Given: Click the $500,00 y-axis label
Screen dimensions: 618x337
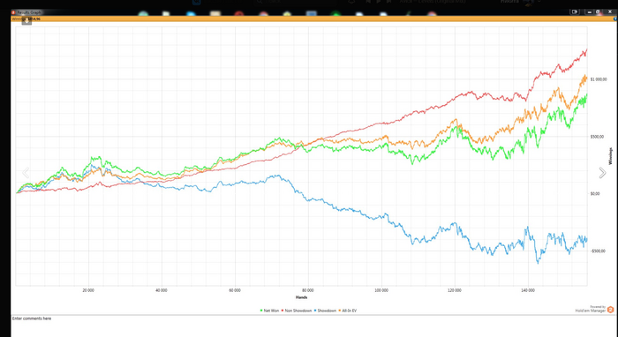Looking at the screenshot, I should point(597,137).
